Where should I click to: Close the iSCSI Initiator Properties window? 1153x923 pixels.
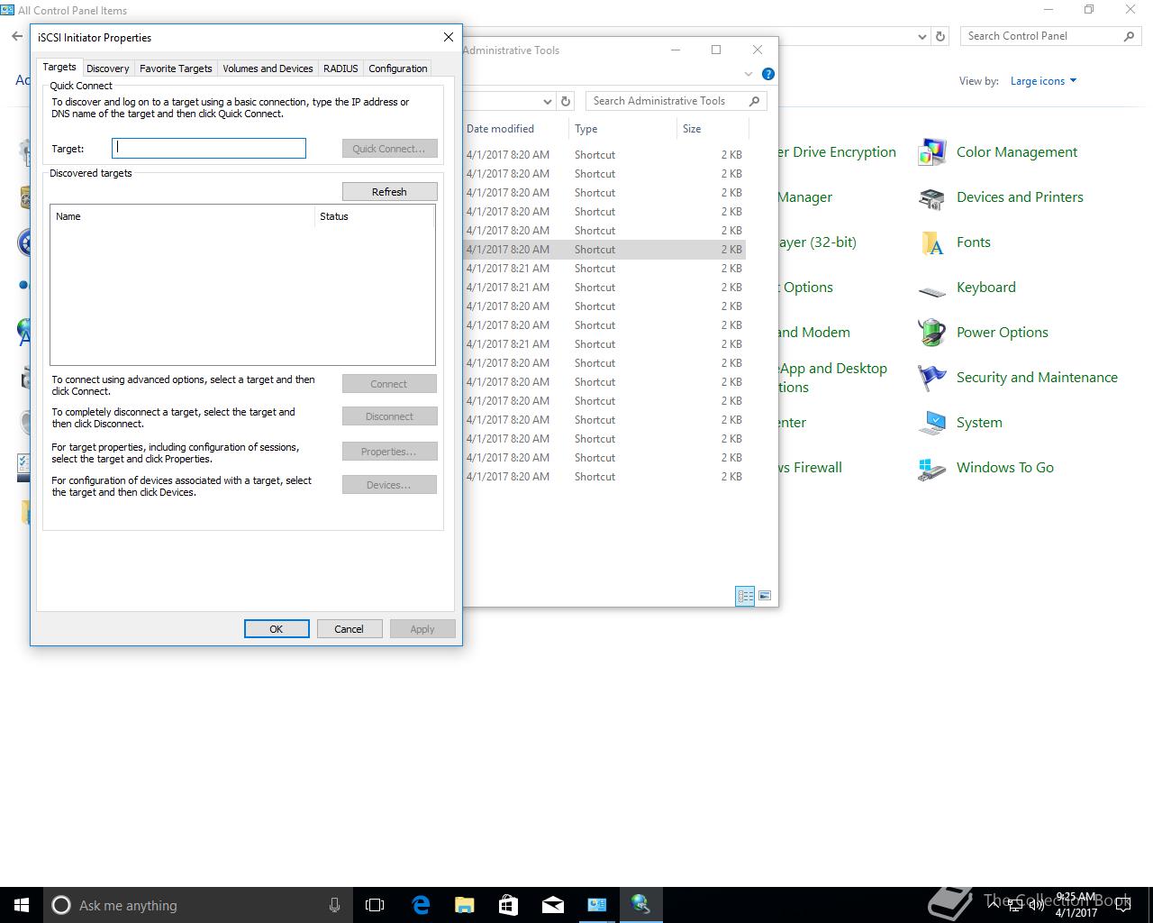449,37
